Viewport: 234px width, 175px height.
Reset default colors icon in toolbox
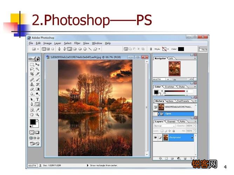click(31, 127)
